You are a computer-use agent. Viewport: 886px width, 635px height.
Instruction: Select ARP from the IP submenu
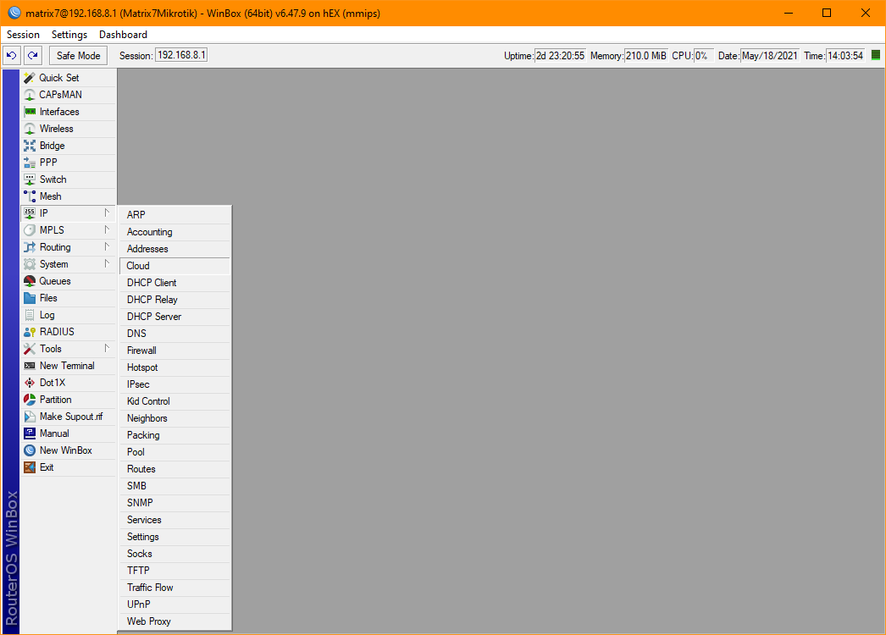click(174, 215)
